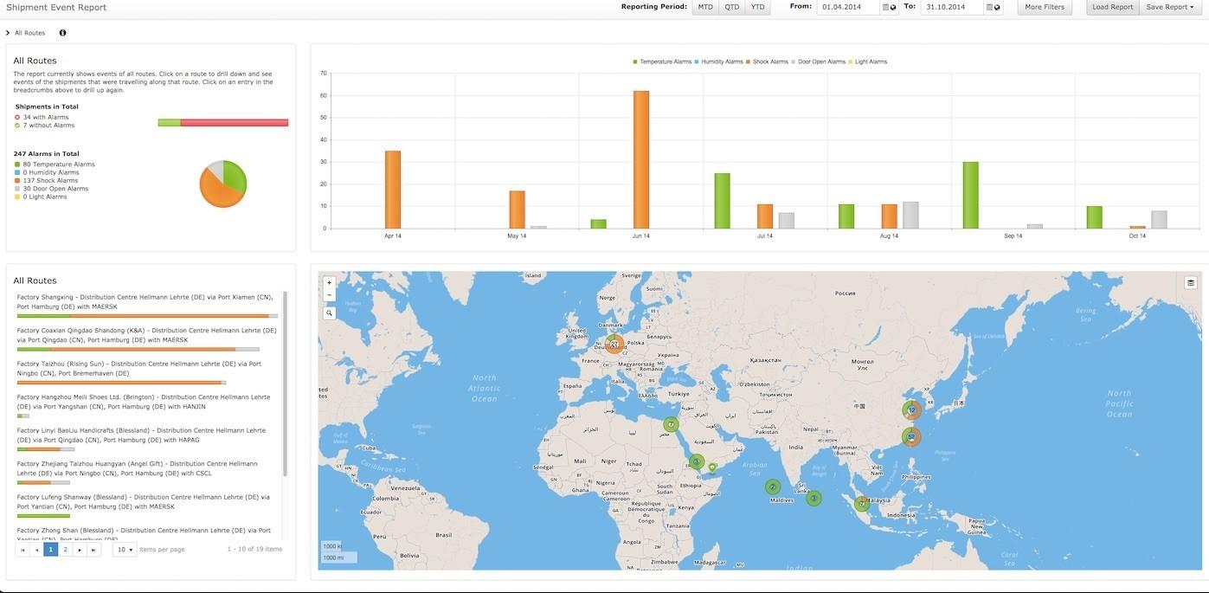The height and width of the screenshot is (593, 1209).
Task: Expand the All Routes breadcrumb chevron
Action: (x=8, y=32)
